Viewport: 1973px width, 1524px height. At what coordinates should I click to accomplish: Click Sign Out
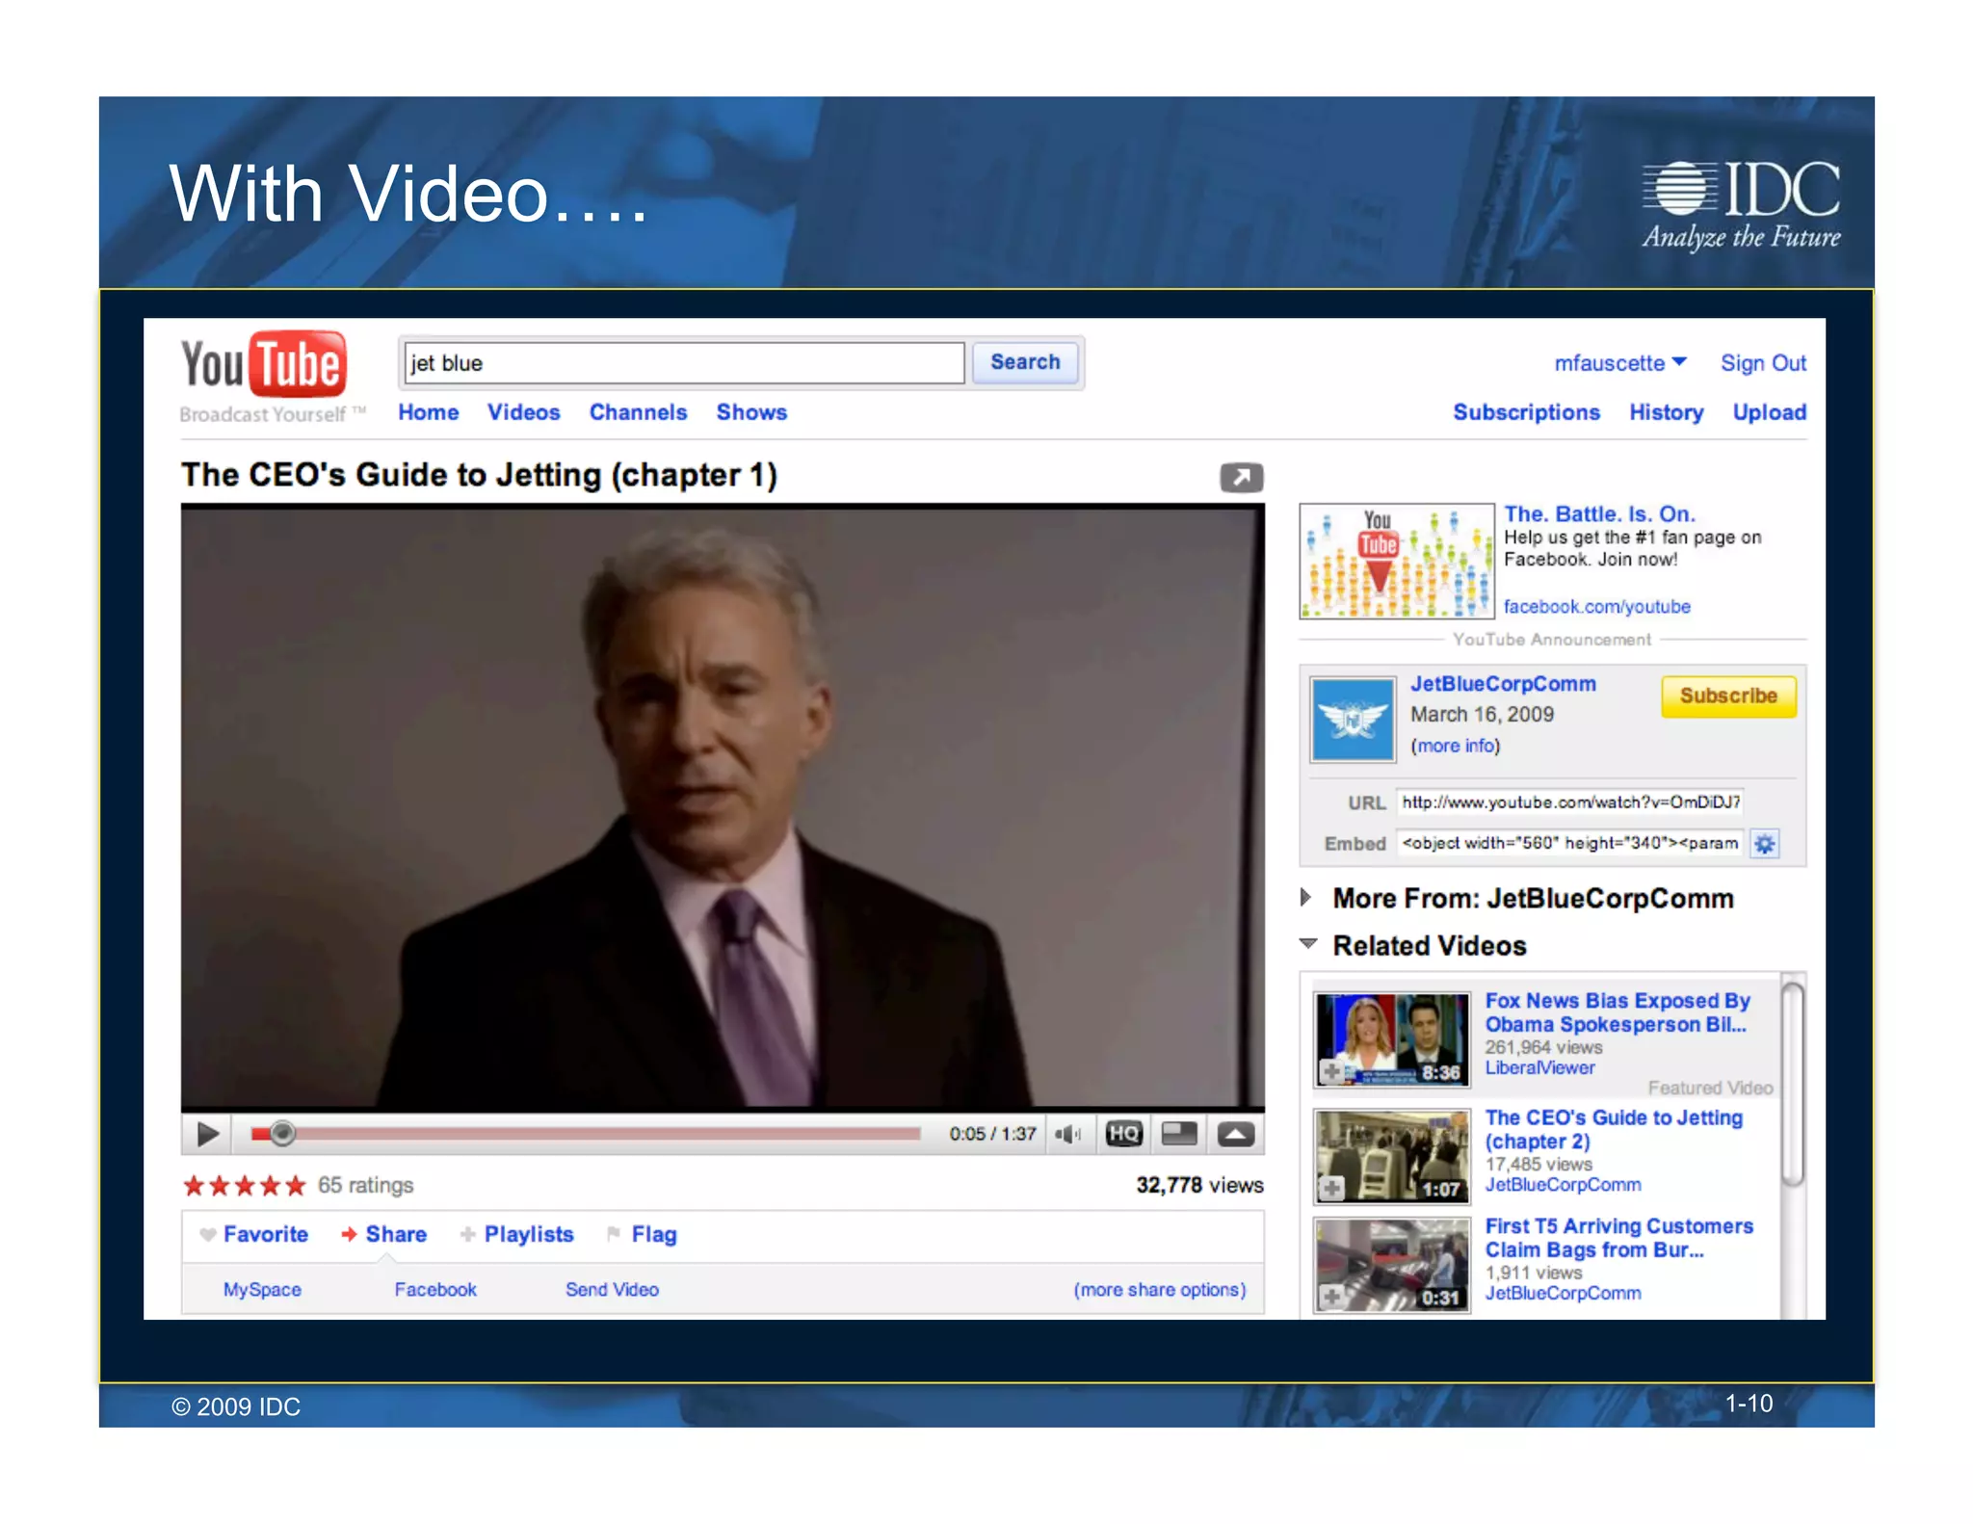1763,363
